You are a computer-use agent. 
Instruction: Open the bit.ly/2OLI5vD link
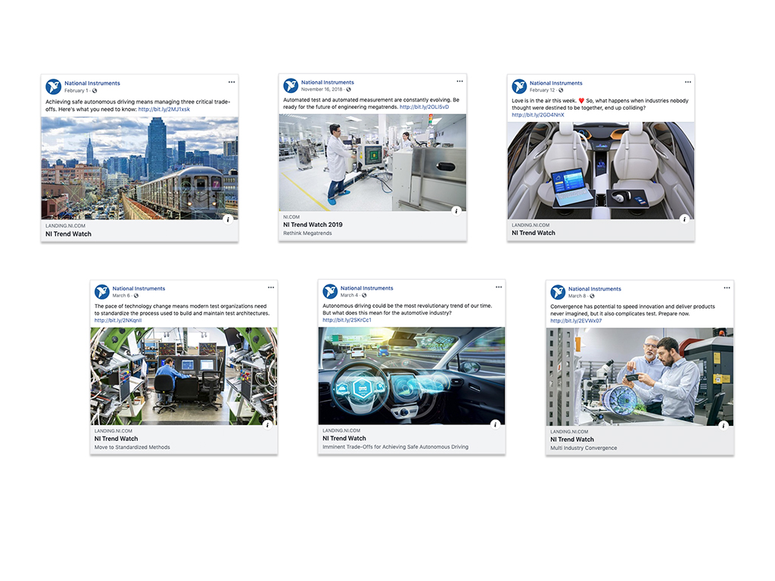pos(424,107)
